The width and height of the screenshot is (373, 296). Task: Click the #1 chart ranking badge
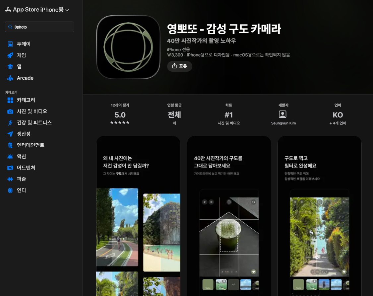(228, 114)
